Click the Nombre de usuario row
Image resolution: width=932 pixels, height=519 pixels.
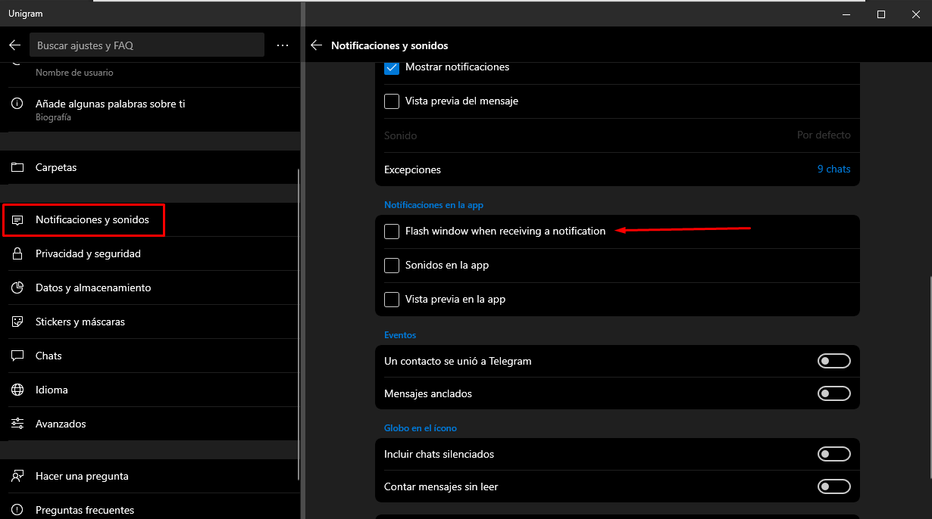(150, 73)
